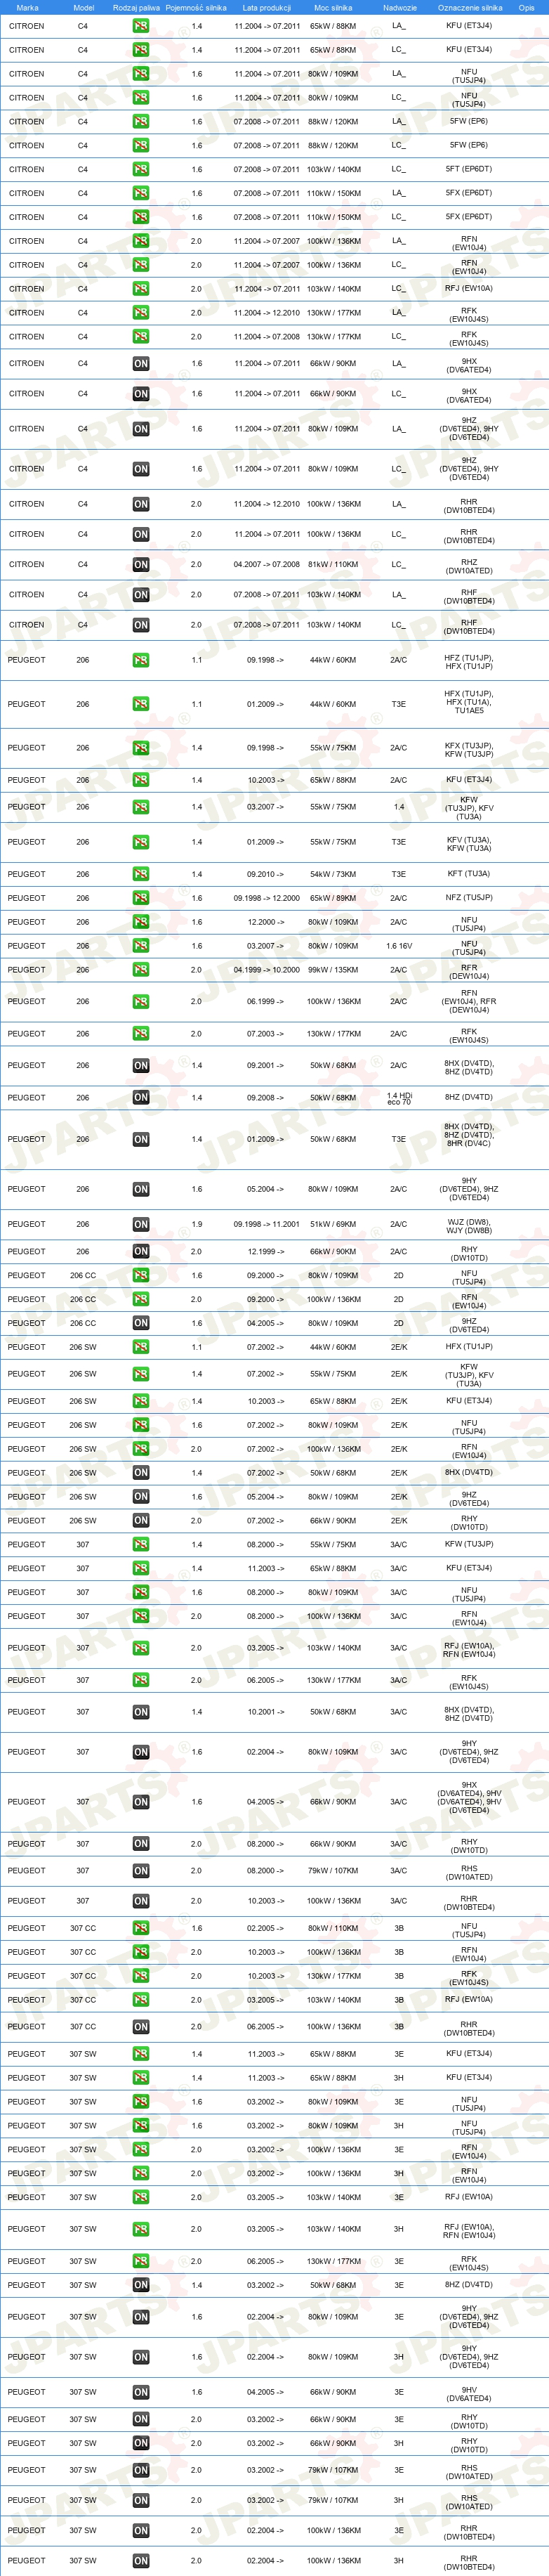Click petrol icon in Peugeot 206 CC NFU row
Screen dimensions: 549x2576
(x=141, y=1276)
